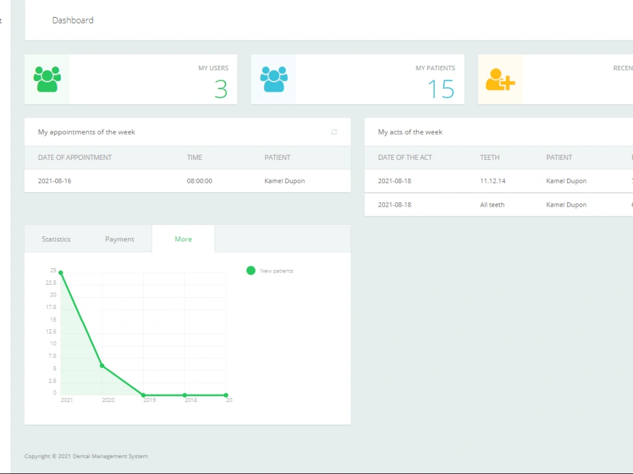Click the Teeth column header

pyautogui.click(x=490, y=157)
